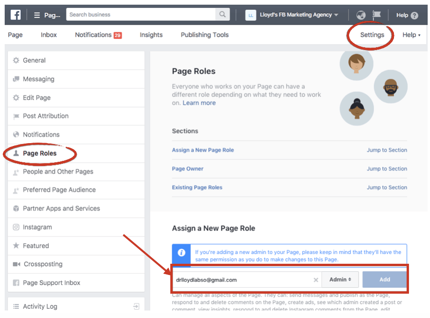Open Post Attribution settings

coord(76,116)
